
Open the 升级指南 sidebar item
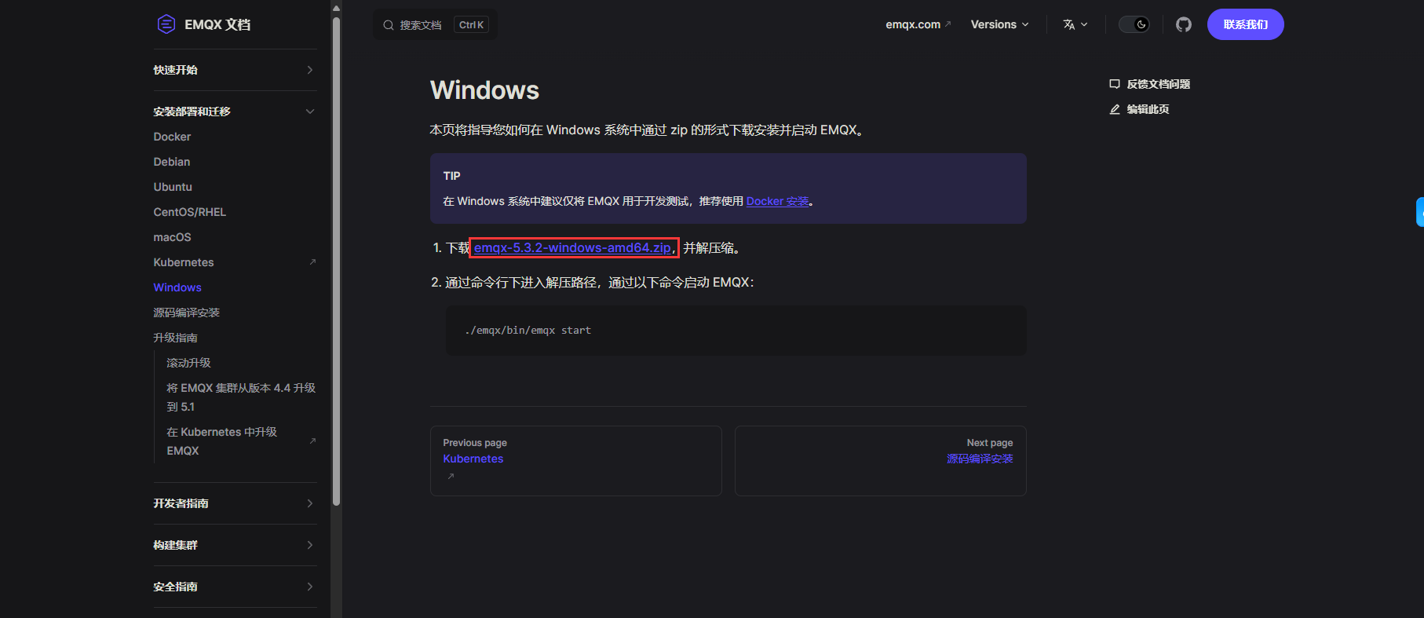pyautogui.click(x=176, y=338)
